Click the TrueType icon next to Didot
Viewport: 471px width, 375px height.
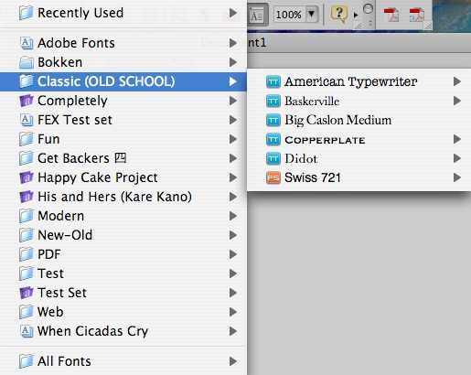point(273,159)
